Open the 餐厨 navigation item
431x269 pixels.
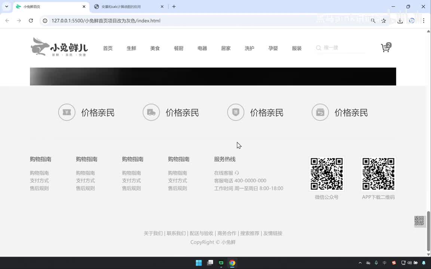[179, 48]
